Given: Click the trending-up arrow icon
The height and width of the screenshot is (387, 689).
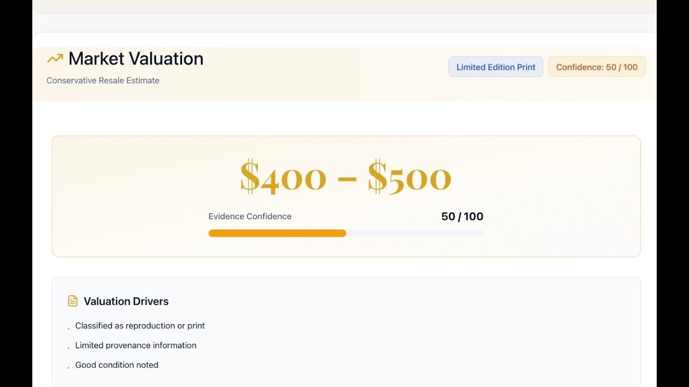Looking at the screenshot, I should (55, 59).
